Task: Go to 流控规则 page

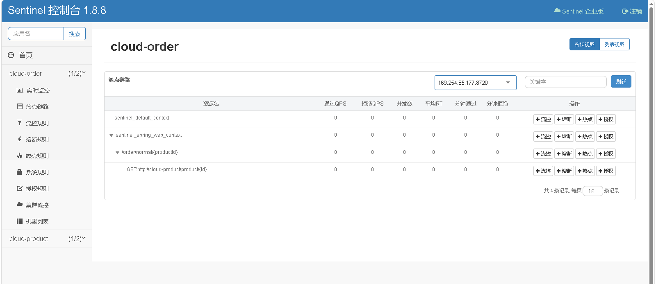Action: click(x=37, y=123)
